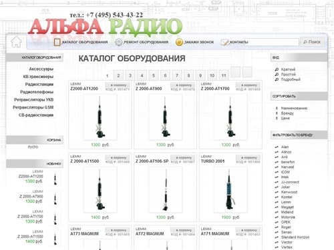Open Z 2000-AT106-SP product image

tap(165, 189)
